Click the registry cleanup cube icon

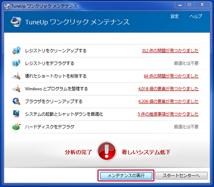(16, 50)
